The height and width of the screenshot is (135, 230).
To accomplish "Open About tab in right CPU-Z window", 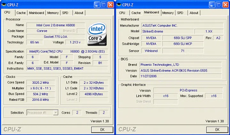I will click(x=194, y=13).
